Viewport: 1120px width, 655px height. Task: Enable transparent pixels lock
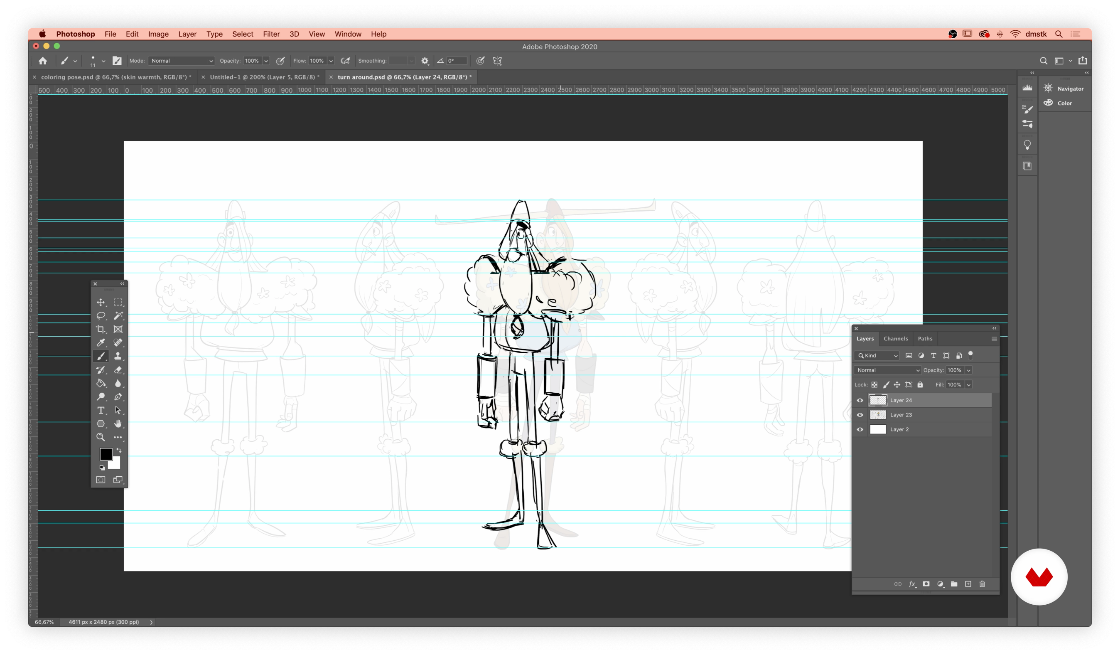click(x=874, y=384)
